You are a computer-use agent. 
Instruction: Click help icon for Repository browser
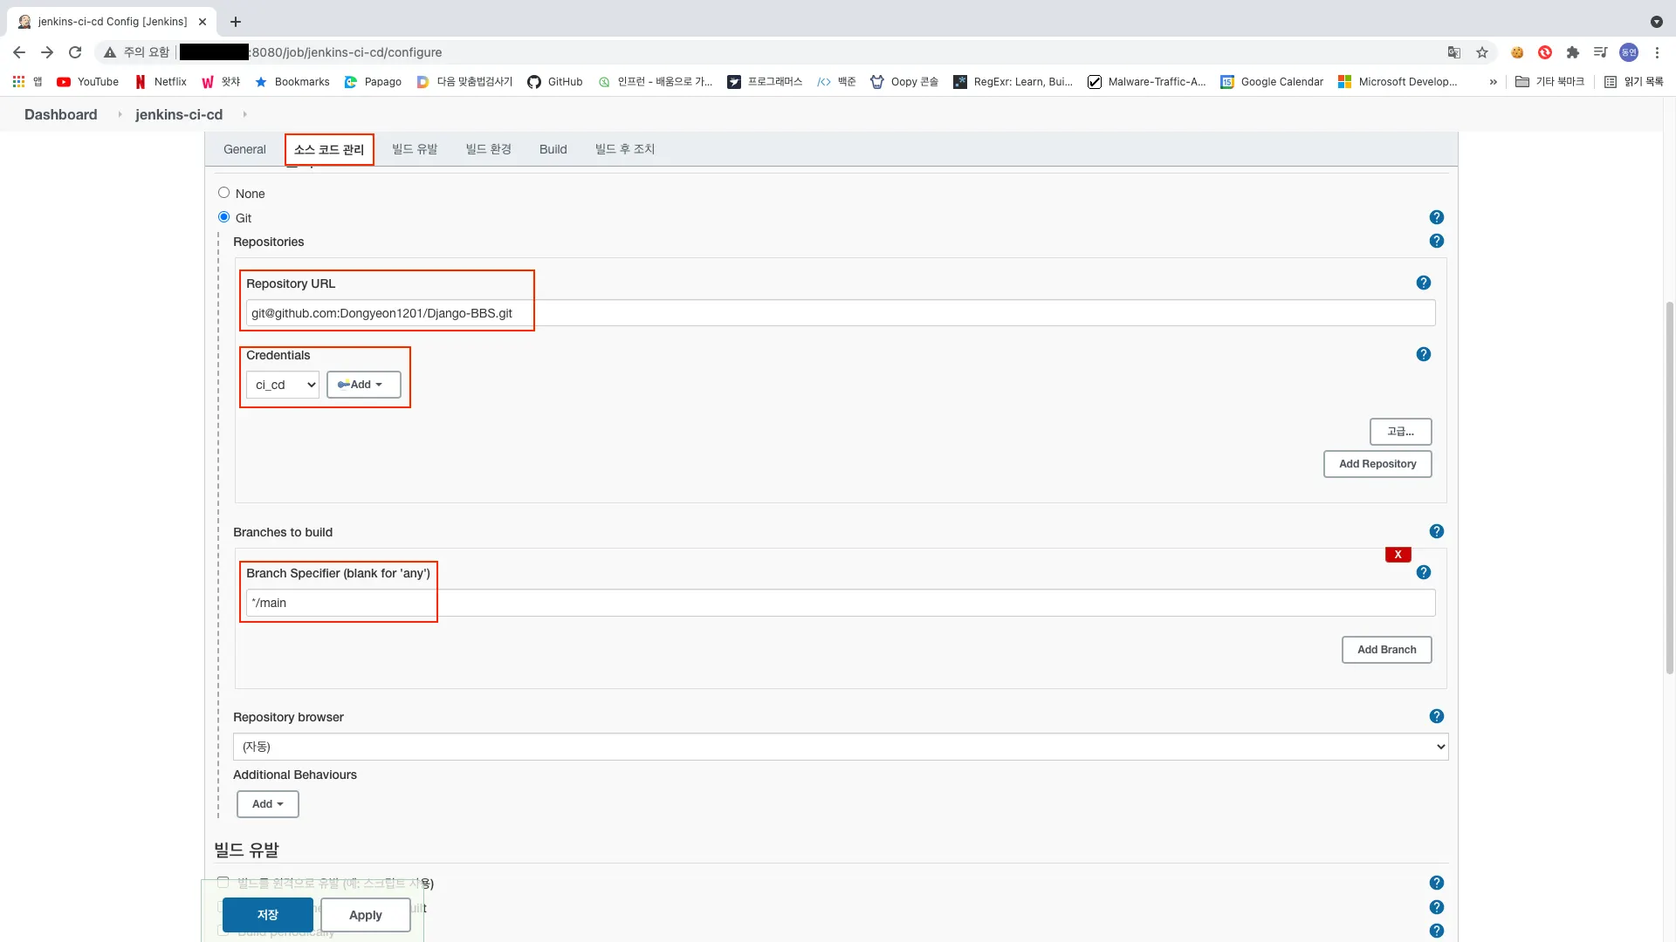click(1437, 716)
